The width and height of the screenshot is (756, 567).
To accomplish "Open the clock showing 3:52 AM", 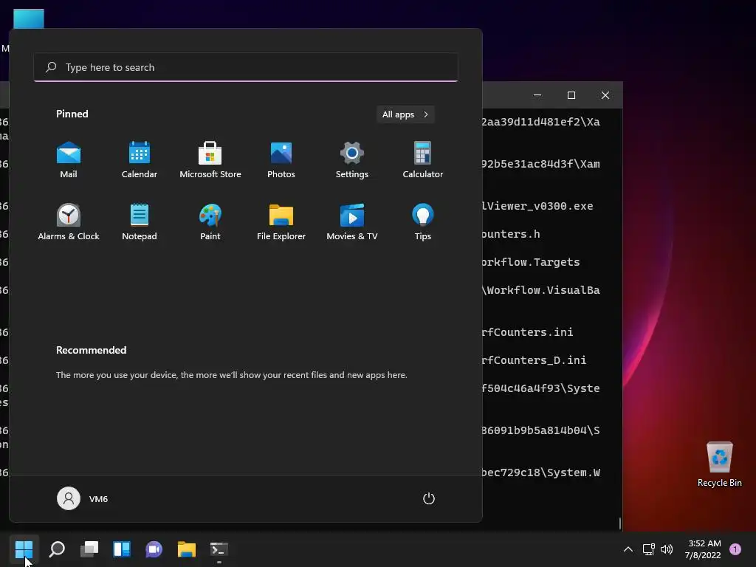I will 703,549.
